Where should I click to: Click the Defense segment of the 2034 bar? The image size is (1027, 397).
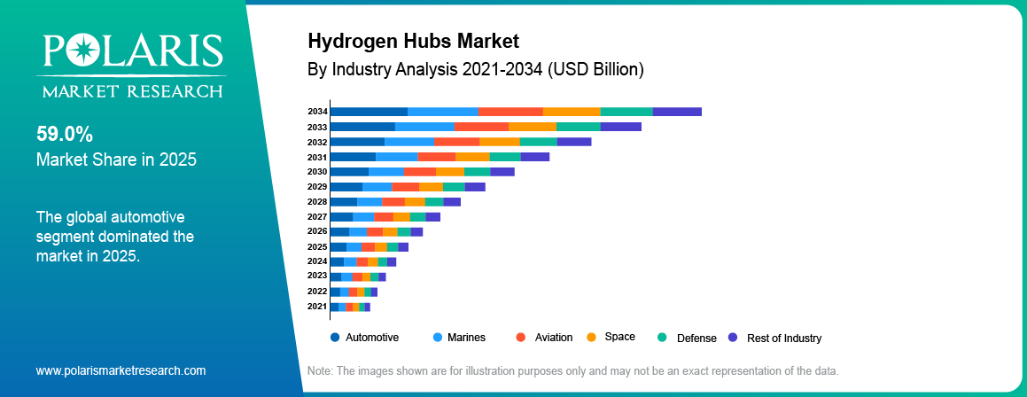coord(626,112)
